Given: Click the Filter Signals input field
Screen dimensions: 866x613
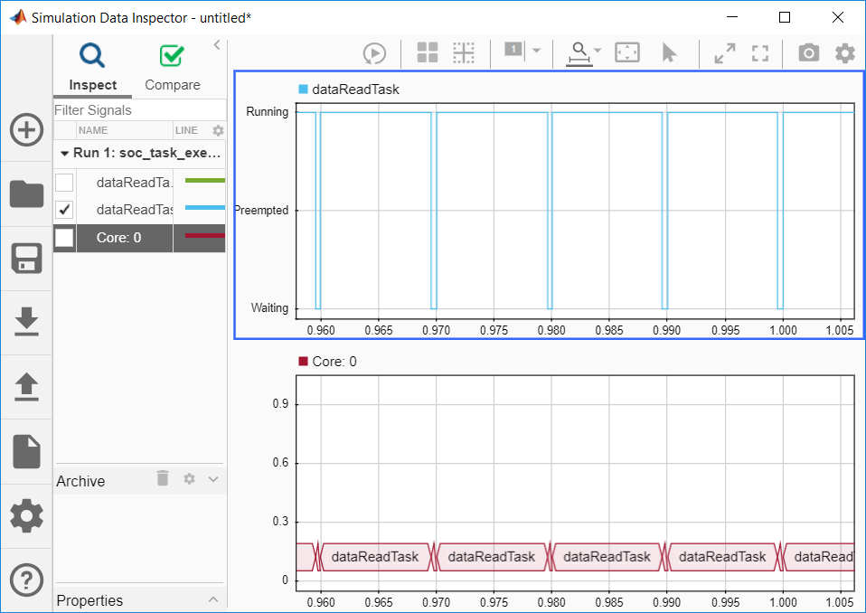Looking at the screenshot, I should click(x=140, y=110).
